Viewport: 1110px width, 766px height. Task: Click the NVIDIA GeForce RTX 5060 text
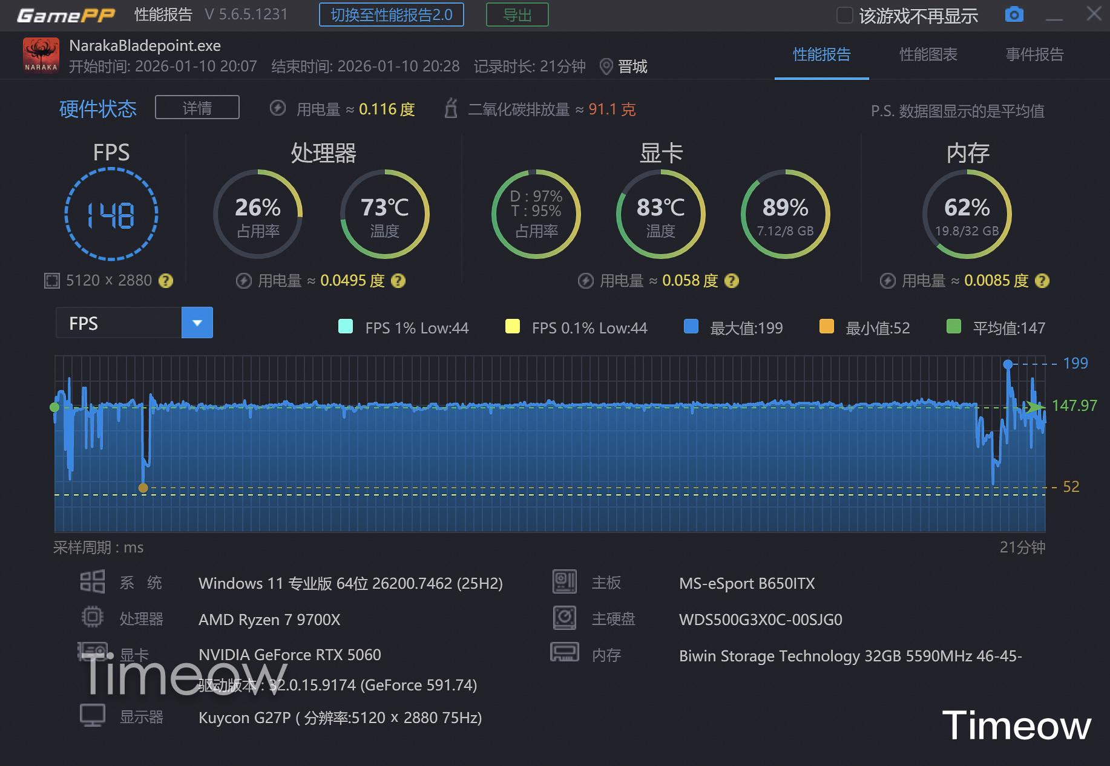click(290, 655)
